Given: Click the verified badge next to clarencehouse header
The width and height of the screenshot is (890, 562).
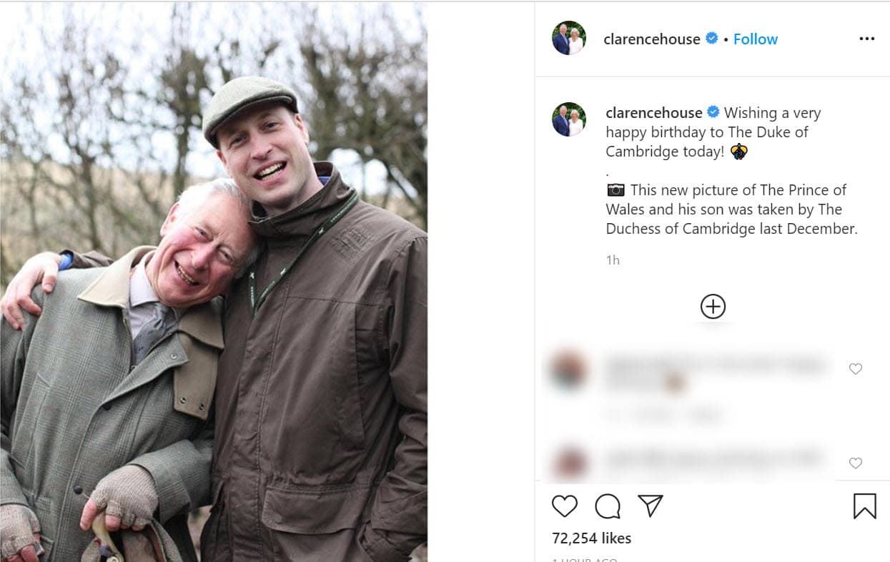Looking at the screenshot, I should tap(711, 39).
